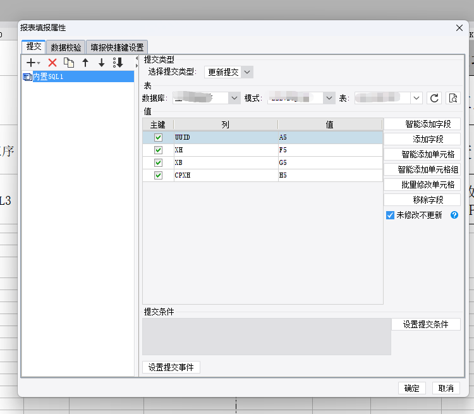Click the 设置提交条件 button
This screenshot has height=414, width=474.
(x=425, y=324)
